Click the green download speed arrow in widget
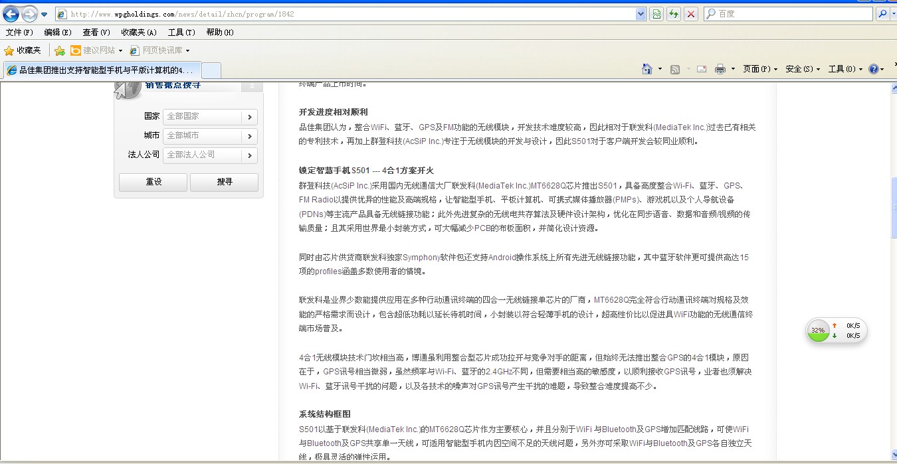This screenshot has height=464, width=897. coord(835,335)
